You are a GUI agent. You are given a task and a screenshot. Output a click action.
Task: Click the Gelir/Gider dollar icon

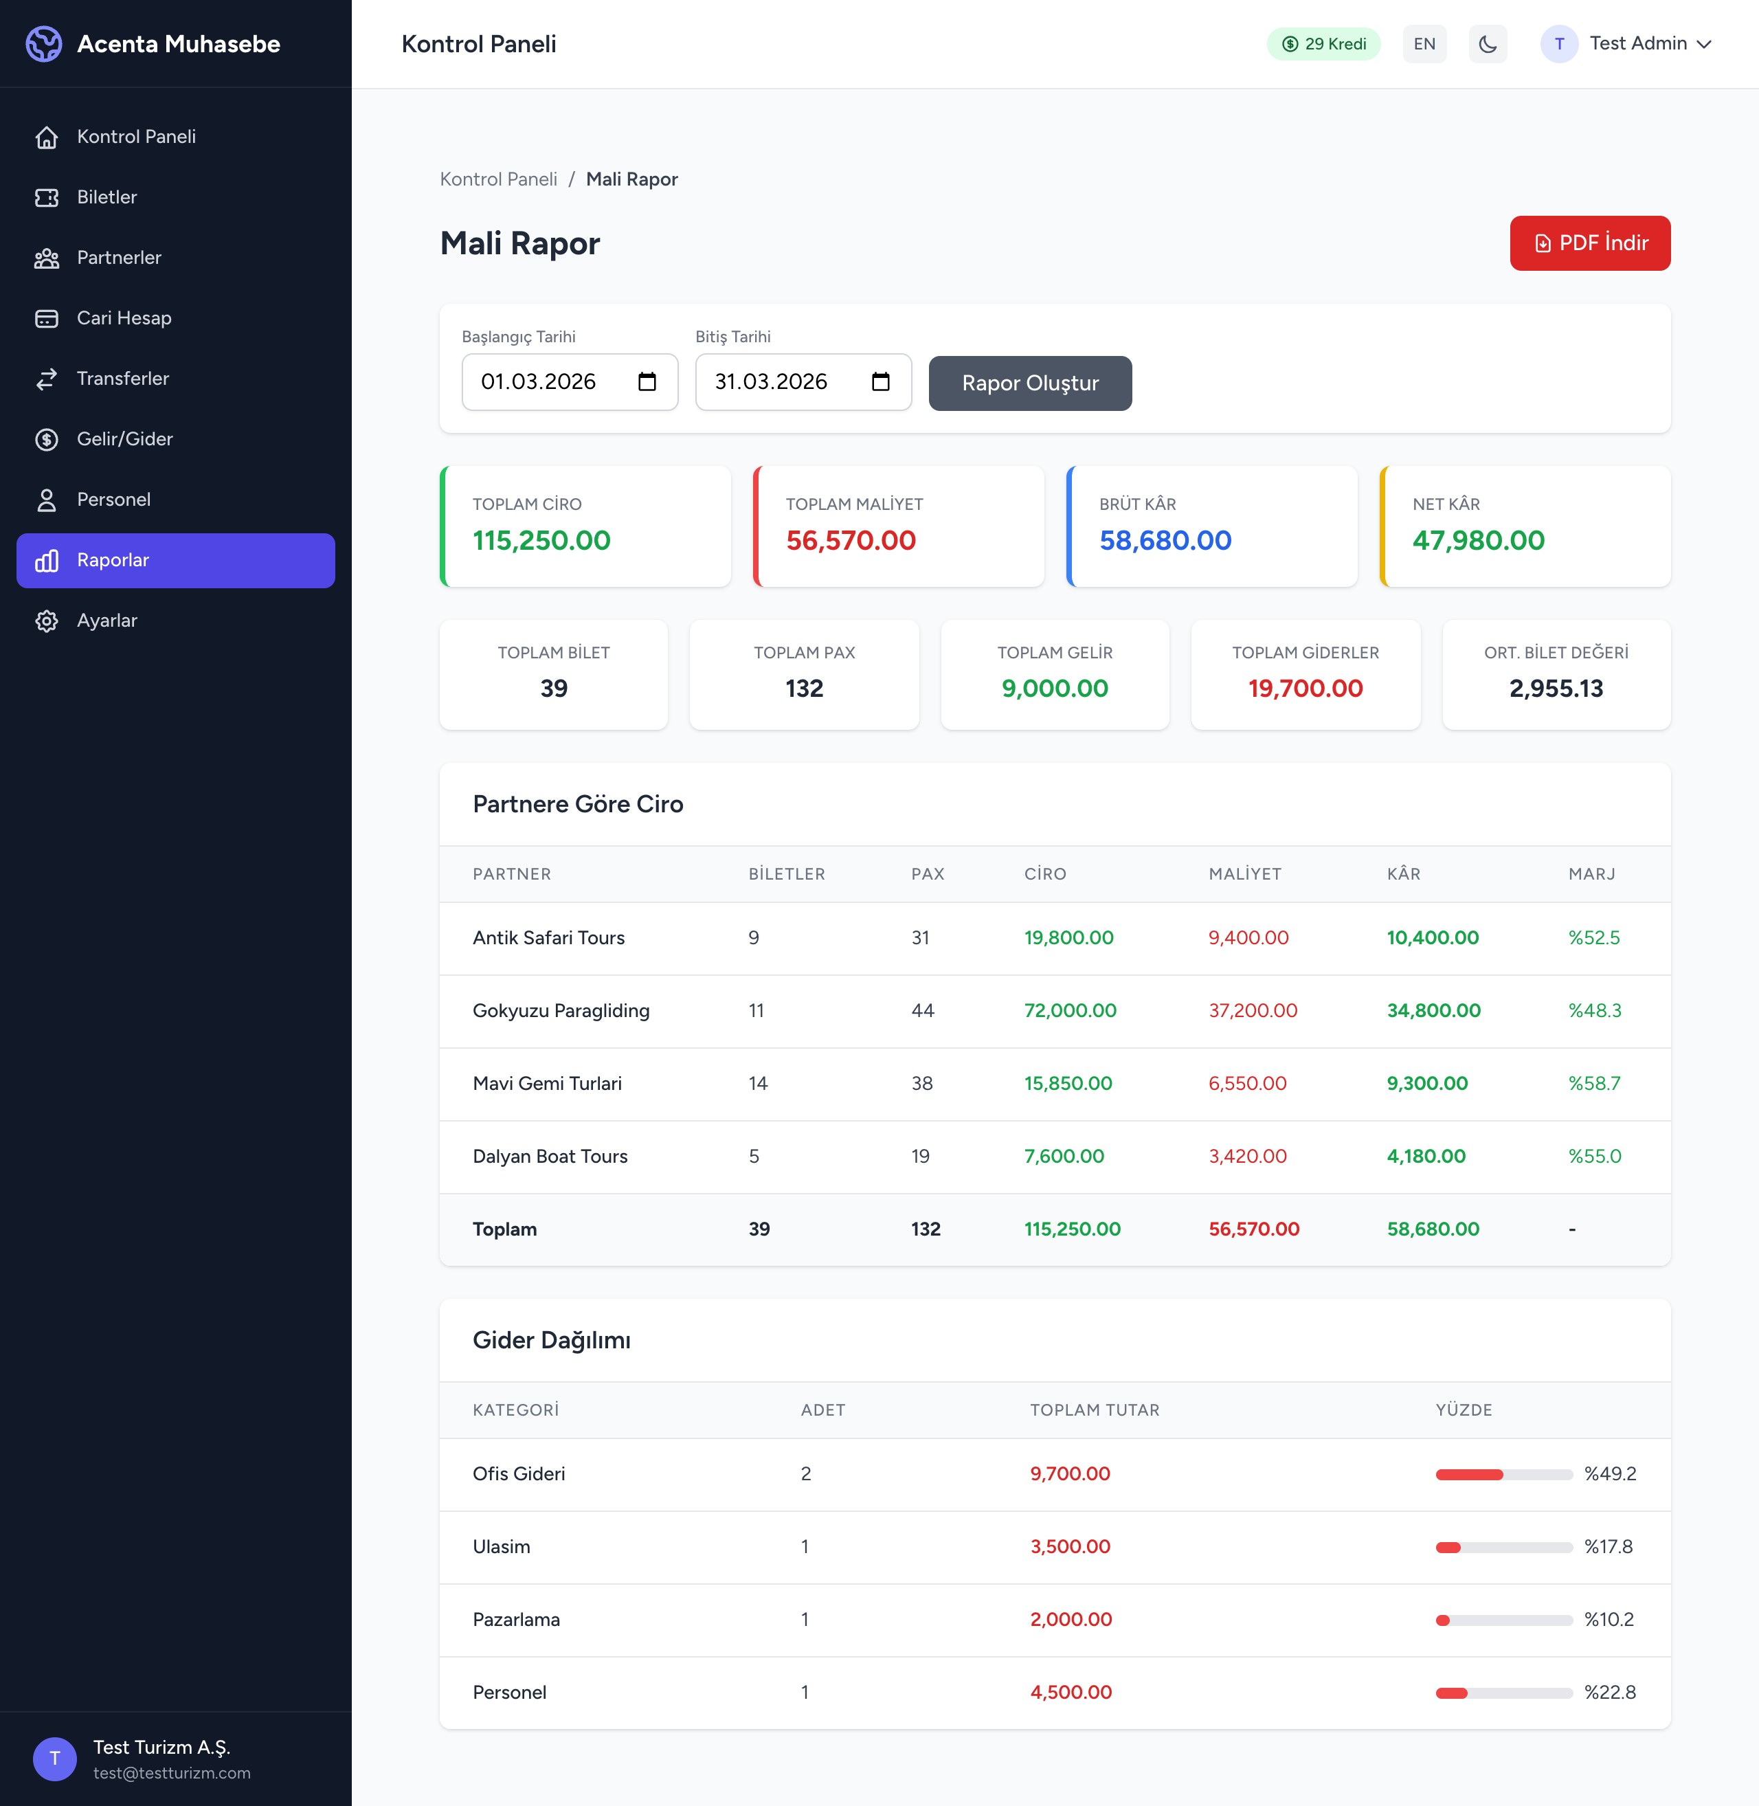[x=46, y=440]
